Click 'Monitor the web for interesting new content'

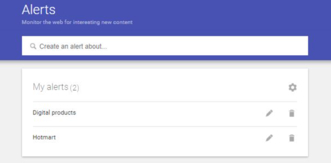coord(77,22)
